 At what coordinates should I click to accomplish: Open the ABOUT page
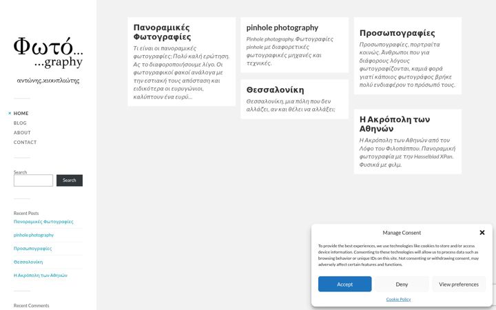tap(22, 132)
